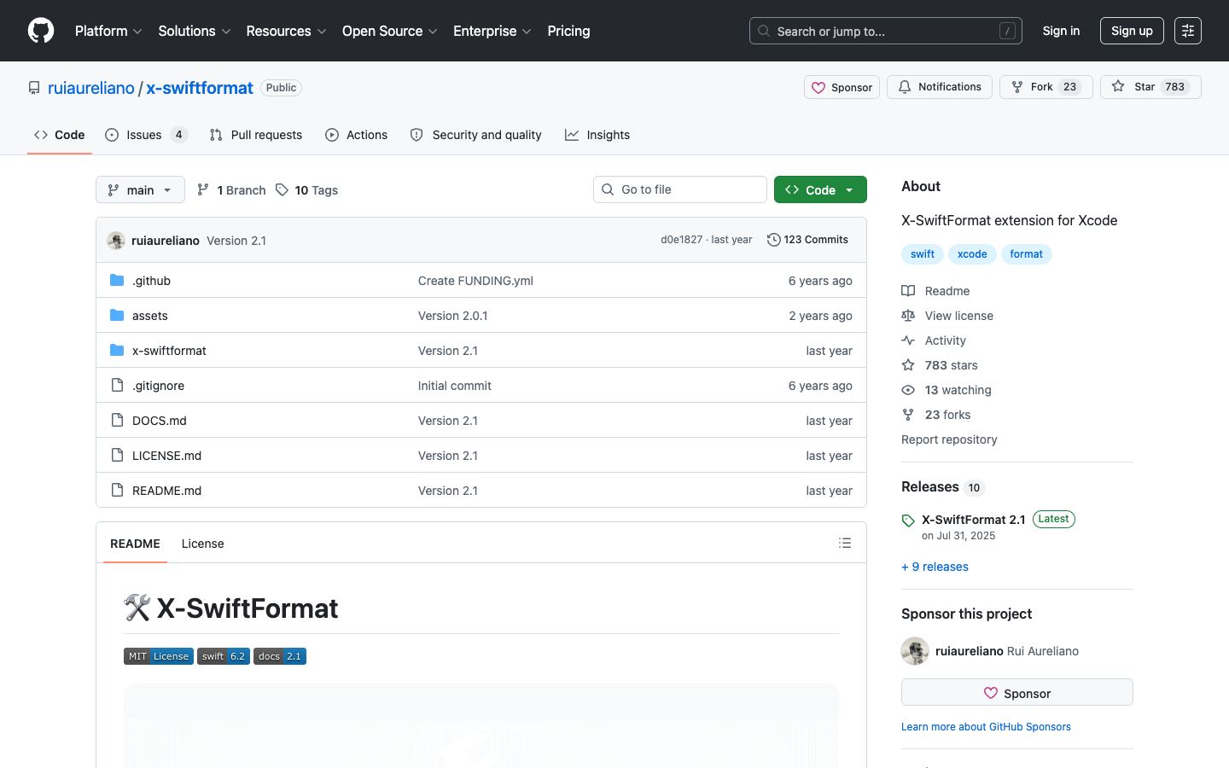View the 13 watching list
1229x768 pixels.
pyautogui.click(x=947, y=390)
